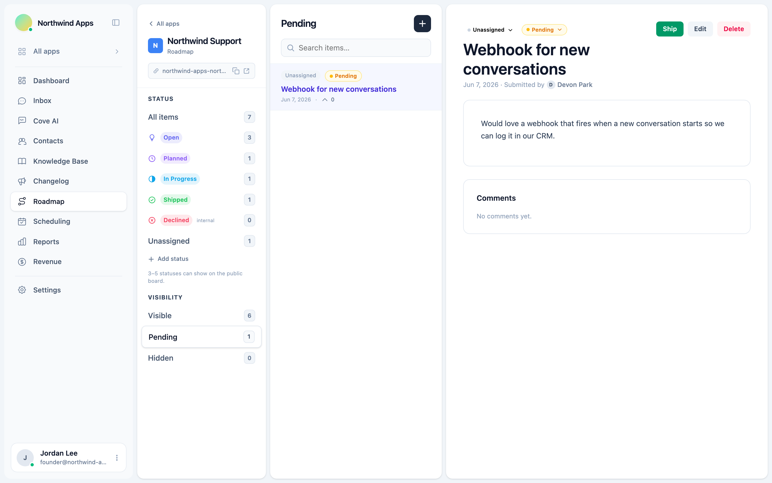Copy the roadmap URL
The width and height of the screenshot is (772, 483).
(236, 71)
